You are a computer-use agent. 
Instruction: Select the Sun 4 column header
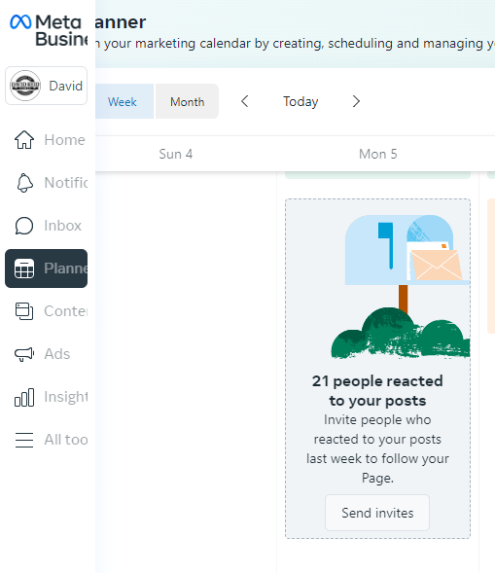point(176,154)
